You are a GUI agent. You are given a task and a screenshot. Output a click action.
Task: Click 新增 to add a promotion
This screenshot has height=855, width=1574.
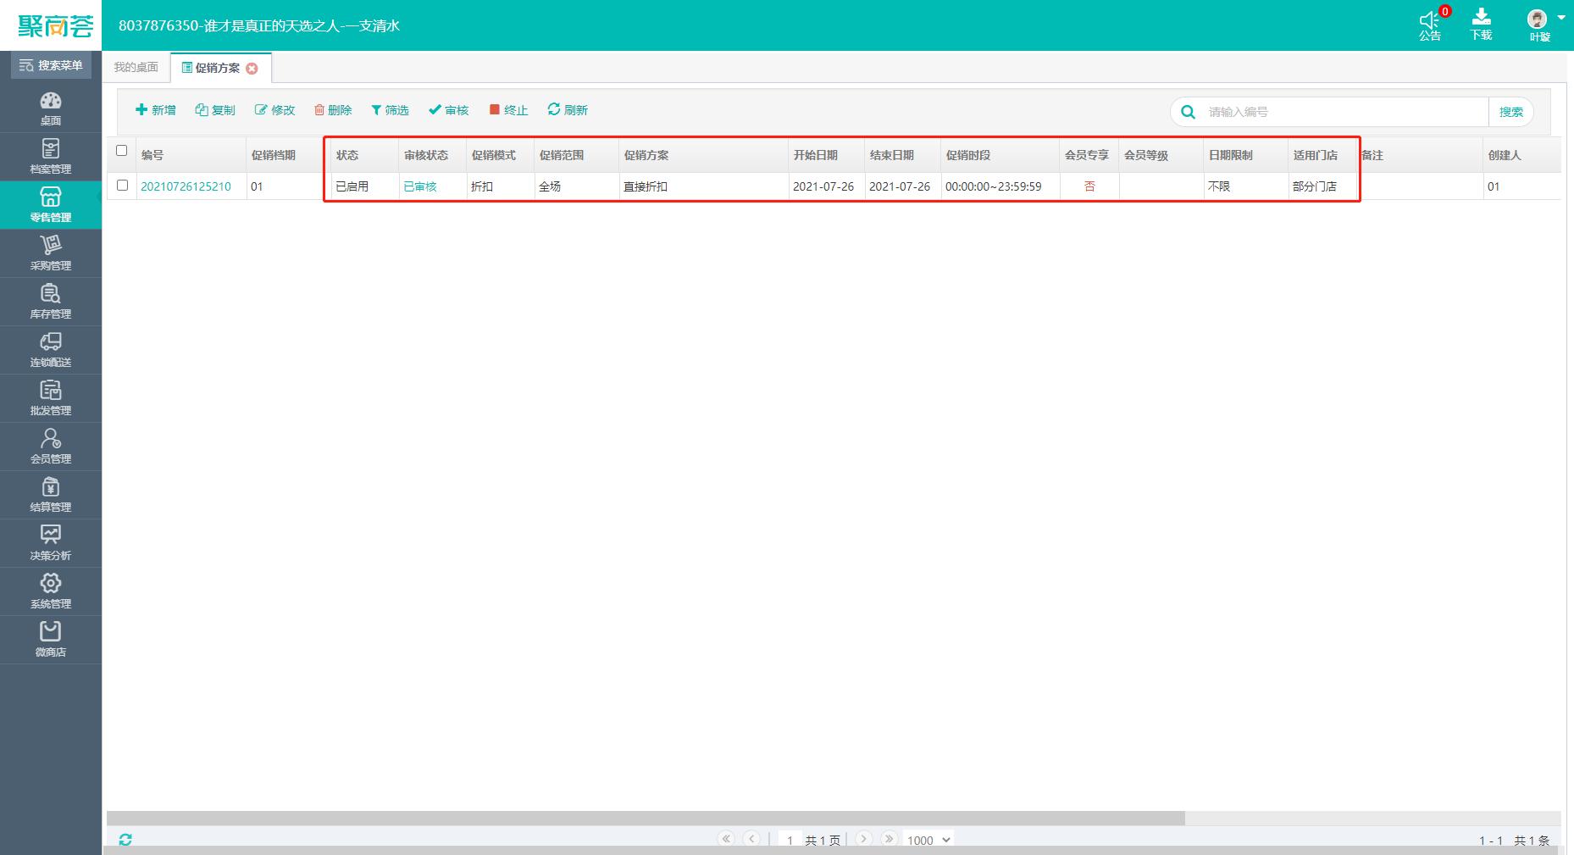click(x=156, y=110)
